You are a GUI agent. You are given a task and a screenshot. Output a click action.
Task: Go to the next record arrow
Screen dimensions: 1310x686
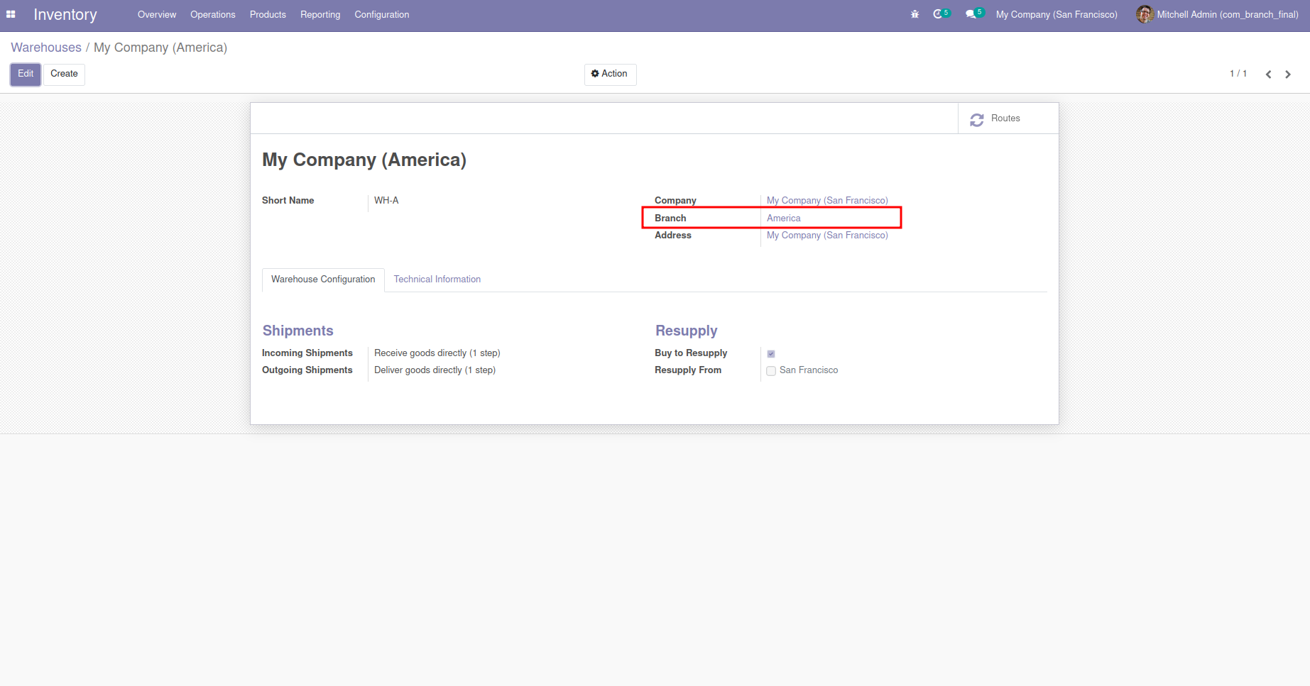(x=1288, y=74)
